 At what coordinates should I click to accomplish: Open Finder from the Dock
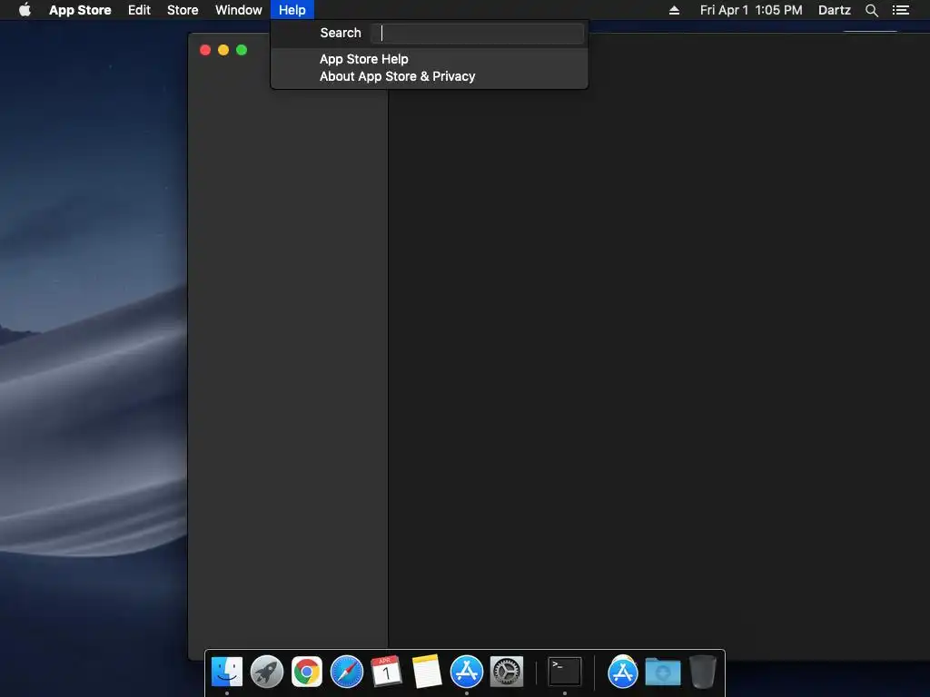(227, 672)
